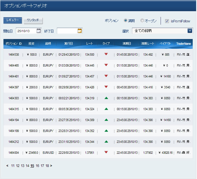Sort by 実行日 column header
Image resolution: width=197 pixels, height=179 pixels.
point(69,44)
